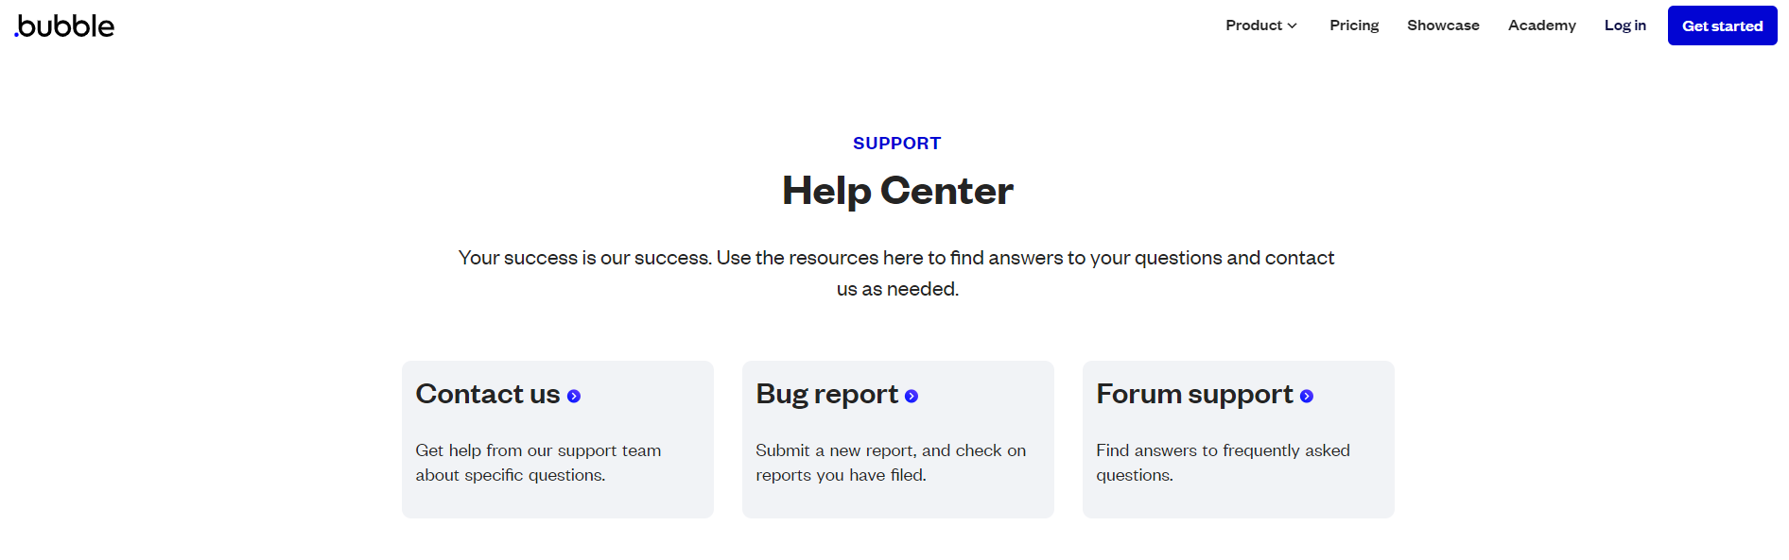
Task: Select the Forum support card description
Action: [1224, 463]
